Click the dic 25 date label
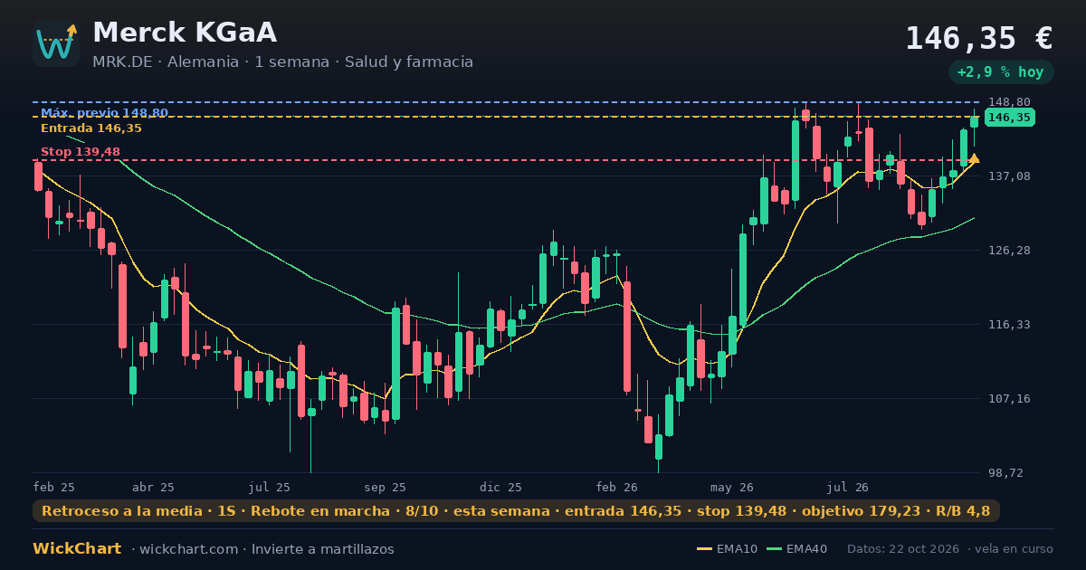1086x570 pixels. pos(501,487)
